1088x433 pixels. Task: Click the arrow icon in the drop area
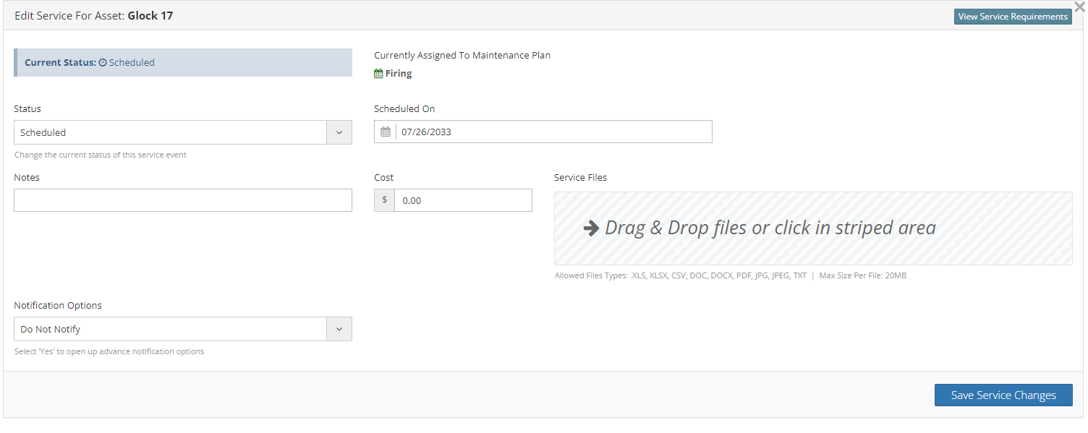(591, 228)
